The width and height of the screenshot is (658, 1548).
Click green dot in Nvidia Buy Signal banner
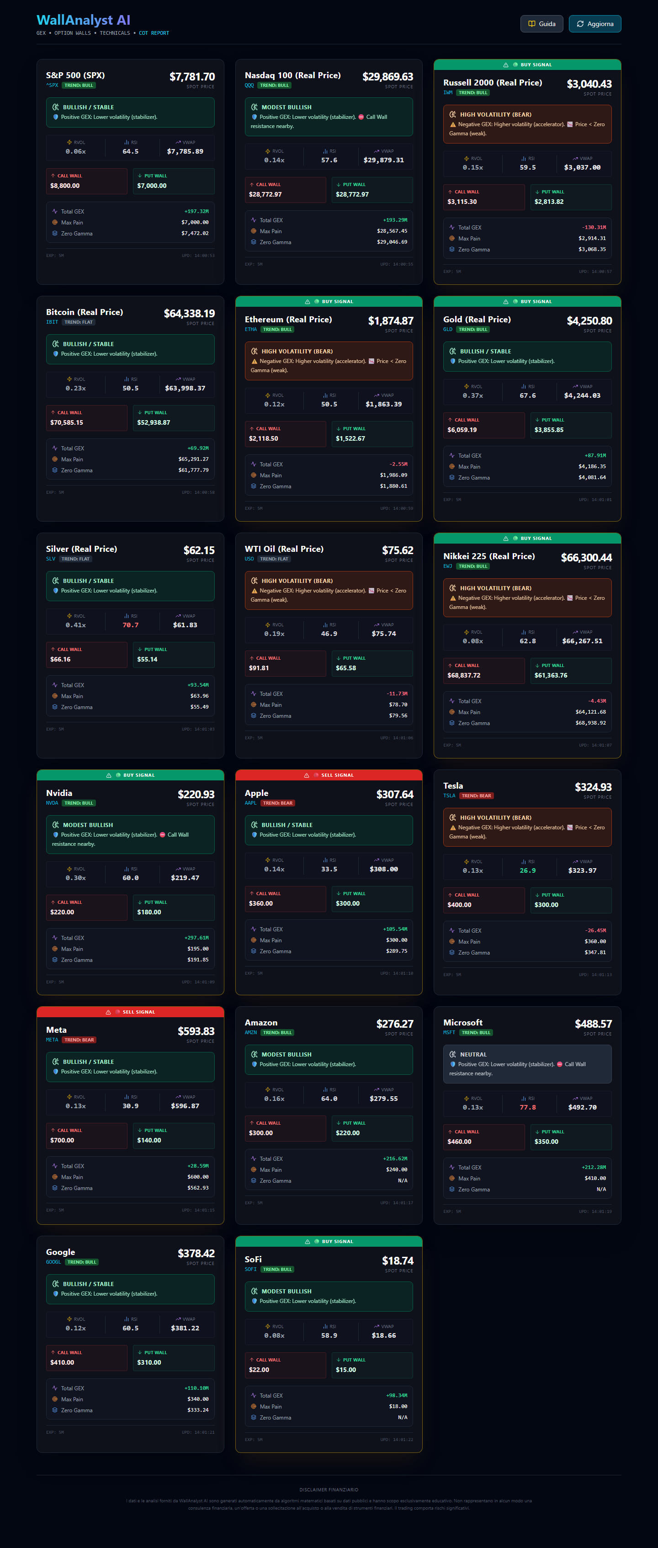(x=118, y=775)
